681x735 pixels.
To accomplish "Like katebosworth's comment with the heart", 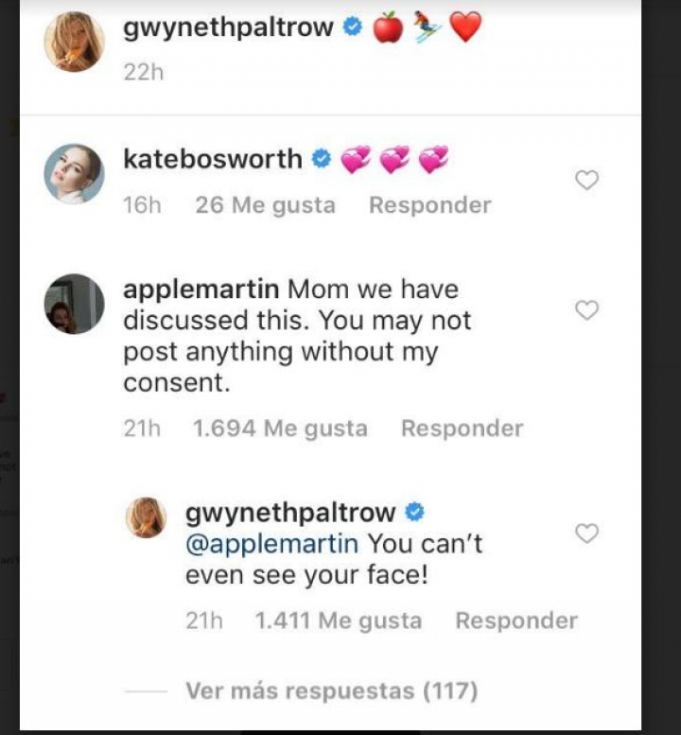I will (x=587, y=180).
